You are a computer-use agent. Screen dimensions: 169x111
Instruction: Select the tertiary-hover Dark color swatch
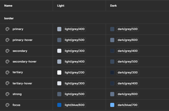coord(112,83)
